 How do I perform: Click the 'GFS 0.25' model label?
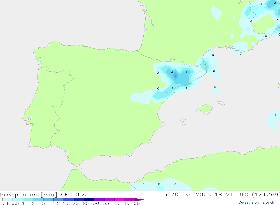tap(75, 195)
